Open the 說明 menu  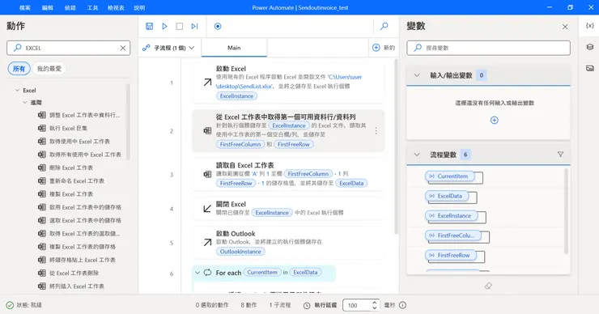(x=139, y=7)
